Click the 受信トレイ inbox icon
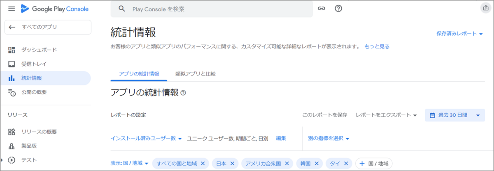Image resolution: width=494 pixels, height=171 pixels. pyautogui.click(x=12, y=64)
